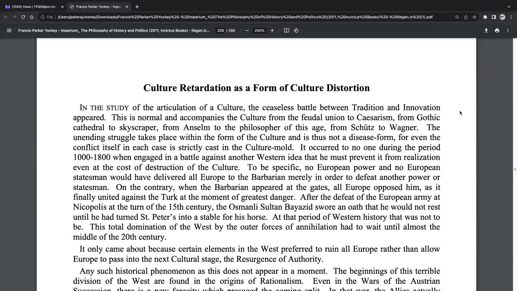The width and height of the screenshot is (517, 291).
Task: Share this page from the address bar
Action: point(466,17)
